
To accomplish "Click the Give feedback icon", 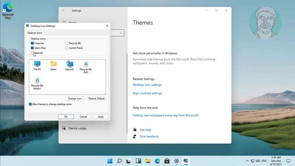I will coord(135,136).
